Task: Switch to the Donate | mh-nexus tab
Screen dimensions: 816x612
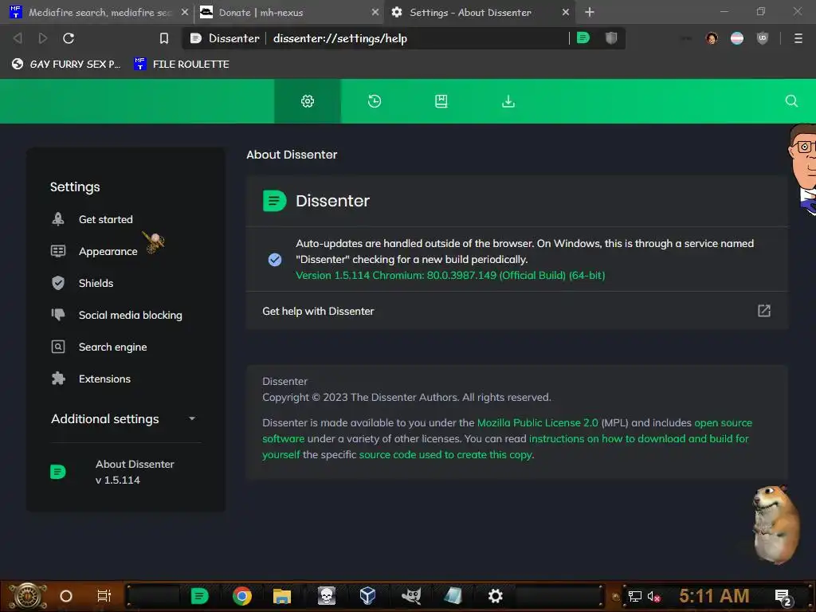Action: coord(289,12)
